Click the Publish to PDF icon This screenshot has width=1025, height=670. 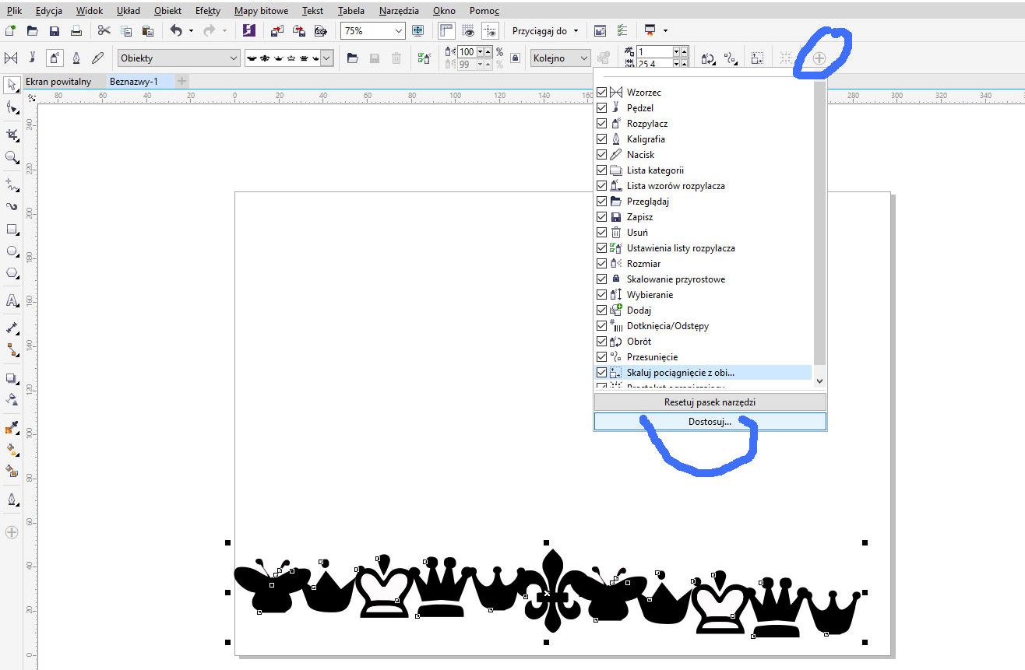click(320, 31)
